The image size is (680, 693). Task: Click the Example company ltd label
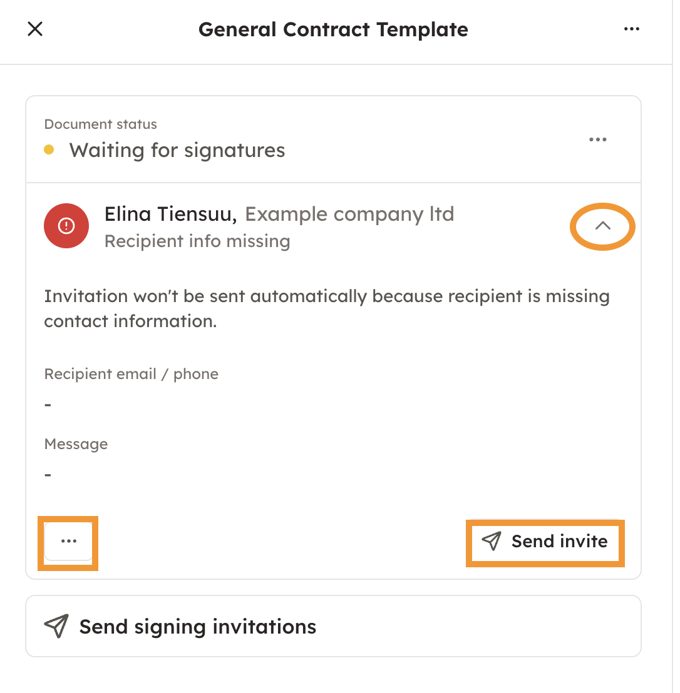click(x=349, y=215)
